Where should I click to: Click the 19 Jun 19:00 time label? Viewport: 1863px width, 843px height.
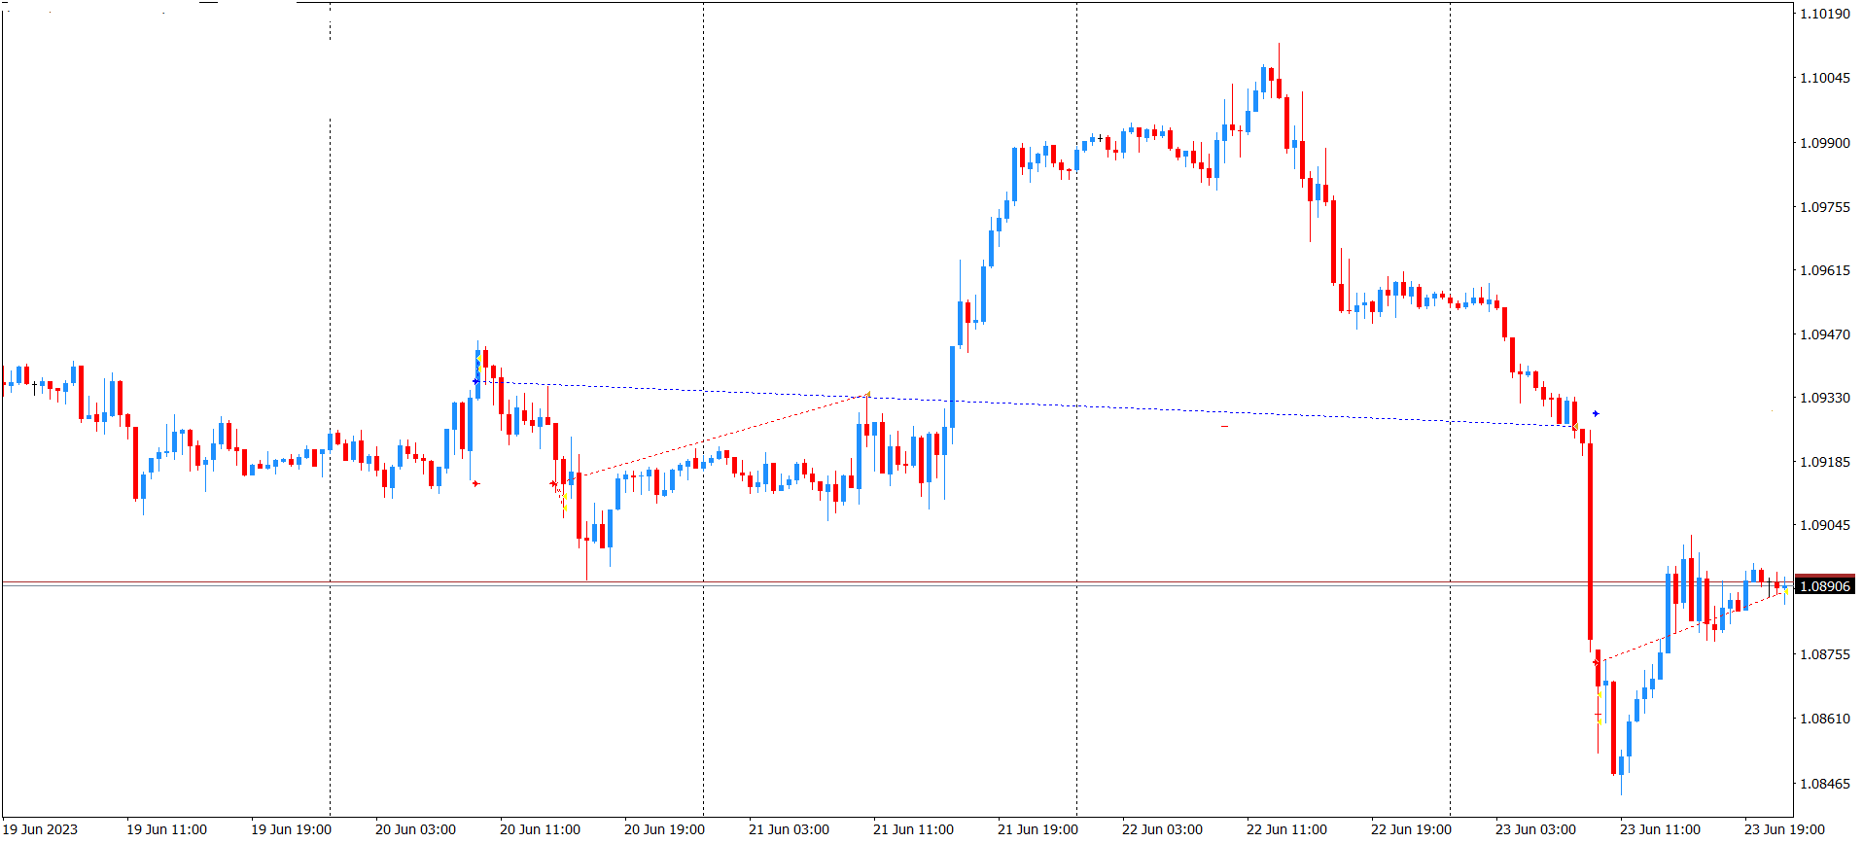[x=291, y=829]
